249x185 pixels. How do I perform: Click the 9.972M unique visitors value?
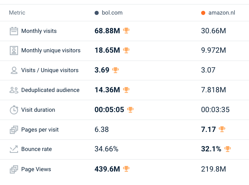pos(213,50)
